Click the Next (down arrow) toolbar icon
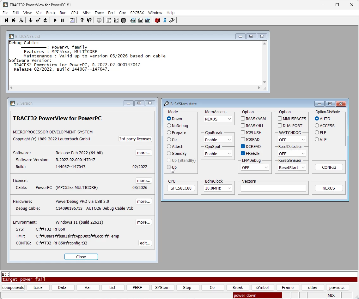This screenshot has height=299, width=359. [x=30, y=20]
